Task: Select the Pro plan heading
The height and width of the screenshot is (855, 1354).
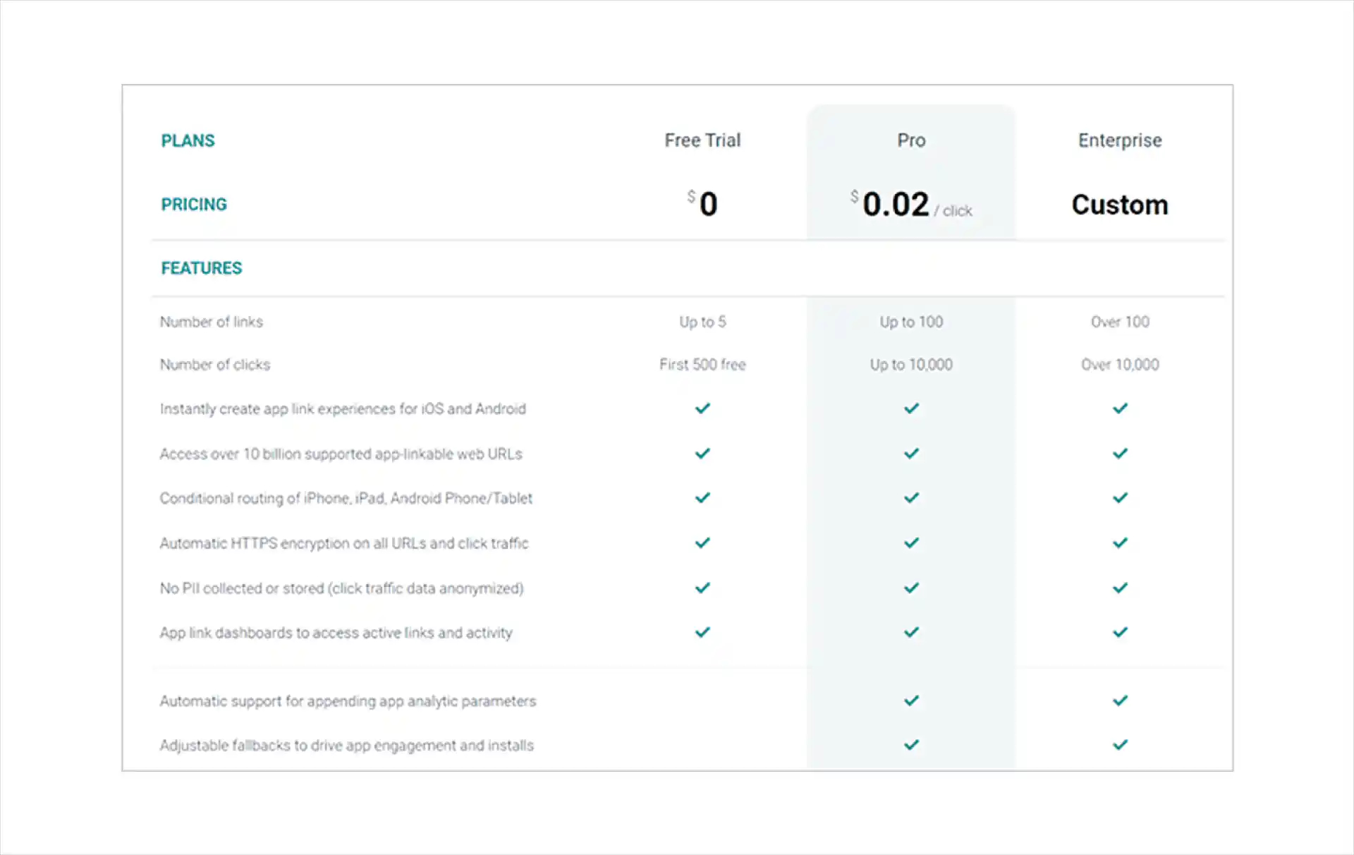Action: (x=911, y=140)
